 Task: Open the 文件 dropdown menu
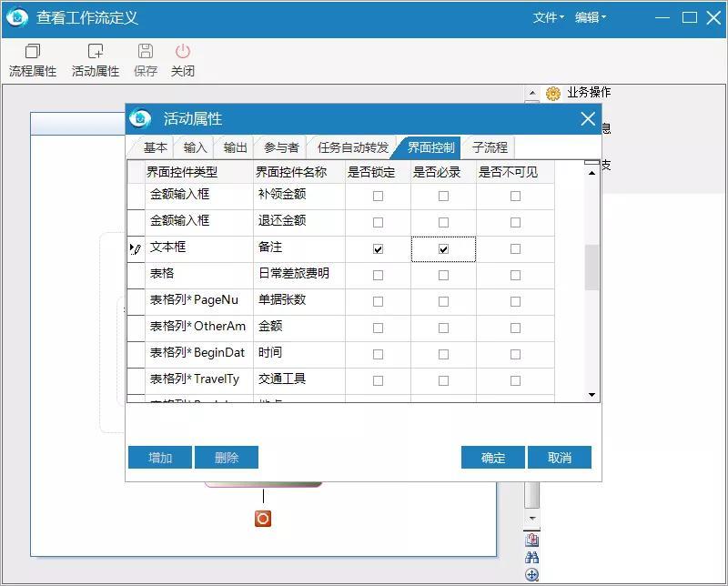coord(549,17)
